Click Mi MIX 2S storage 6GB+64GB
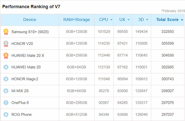 tap(77, 91)
